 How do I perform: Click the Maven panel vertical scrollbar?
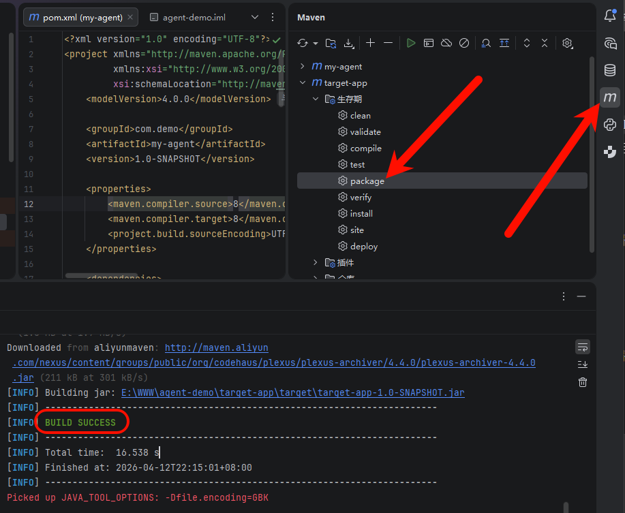592,155
